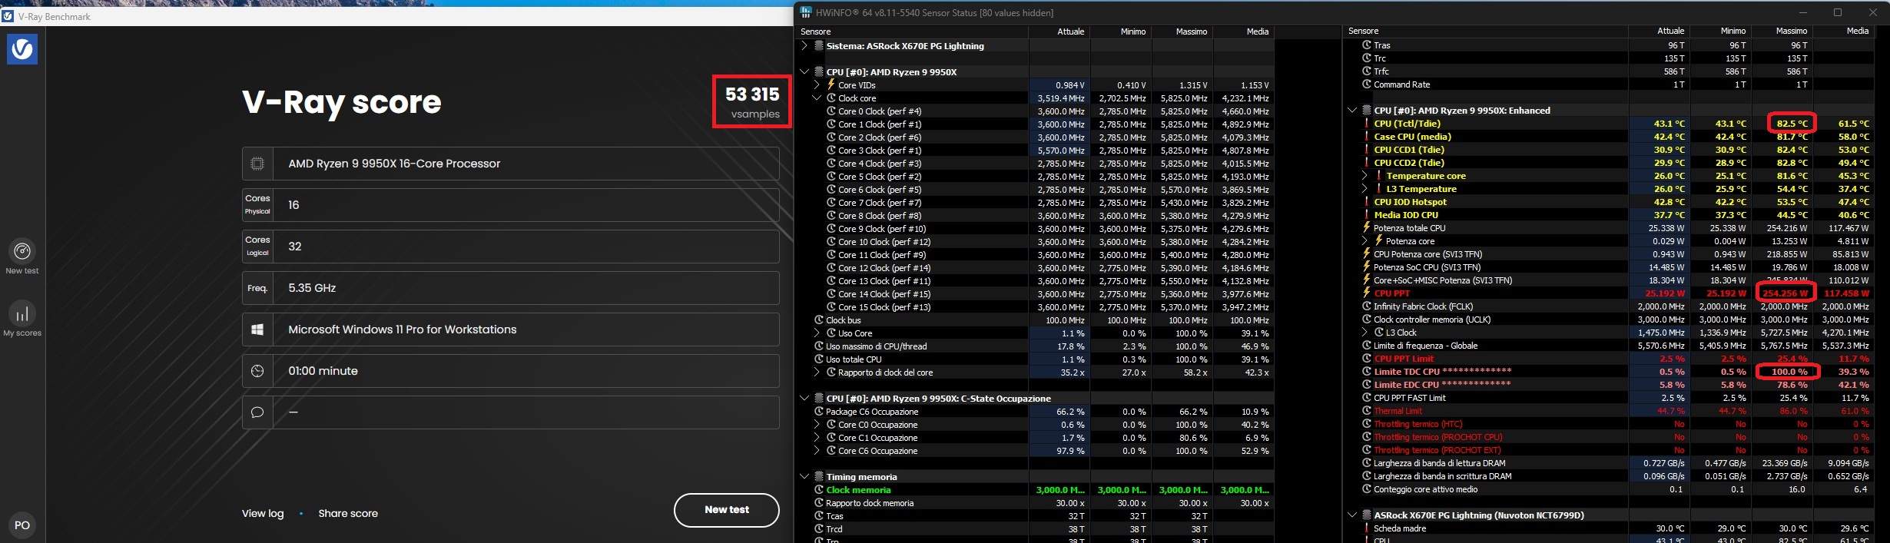
Task: Expand the L3 Temperature row
Action: [1365, 189]
